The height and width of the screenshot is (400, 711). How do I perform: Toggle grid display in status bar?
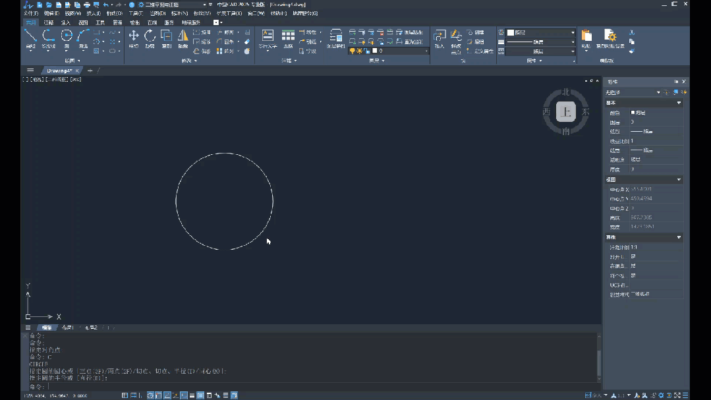125,395
